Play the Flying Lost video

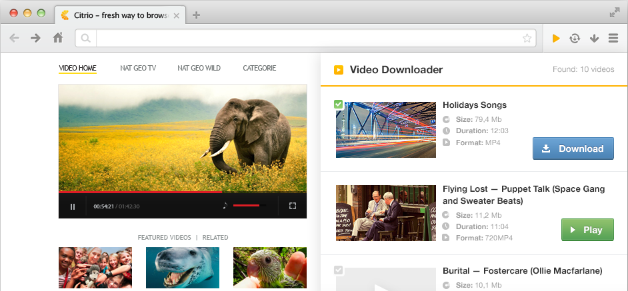(587, 230)
